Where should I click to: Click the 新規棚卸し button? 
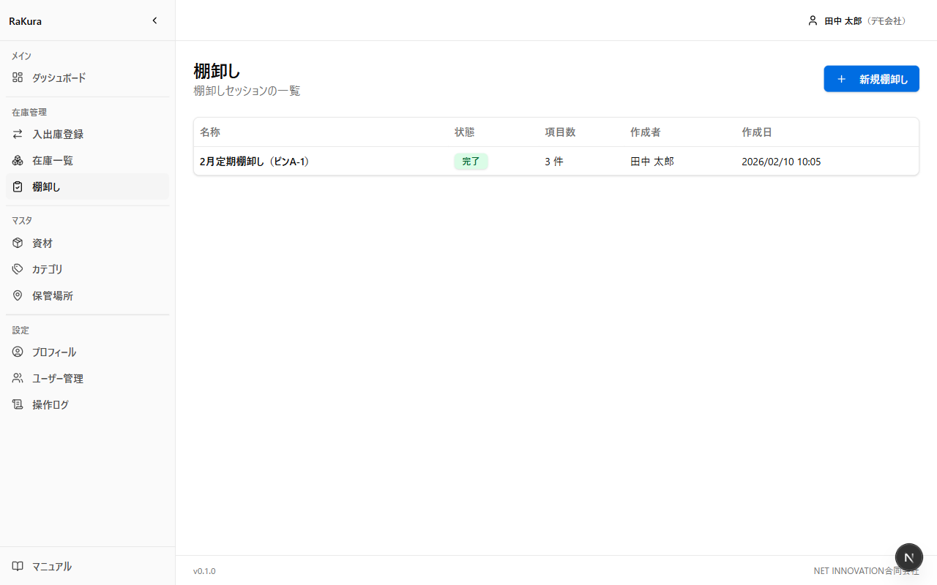[x=871, y=79]
